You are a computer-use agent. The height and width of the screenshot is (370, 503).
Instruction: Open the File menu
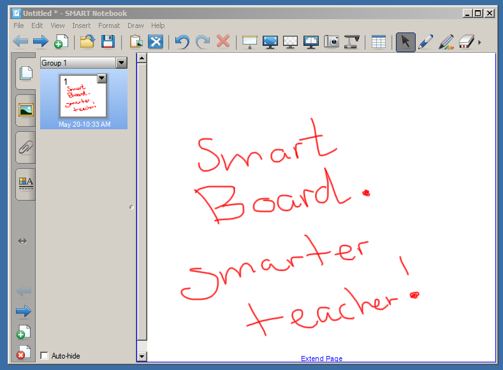point(18,25)
